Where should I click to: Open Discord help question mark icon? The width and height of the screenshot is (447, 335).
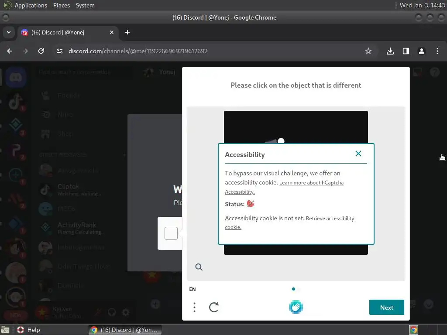[434, 72]
